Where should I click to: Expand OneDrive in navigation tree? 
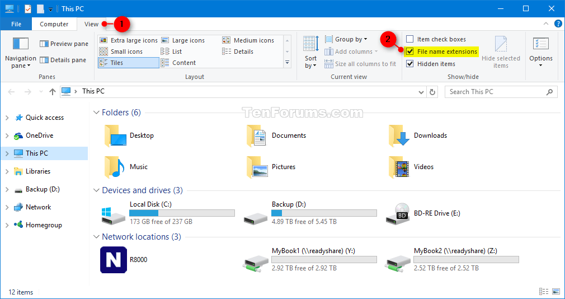pos(7,136)
